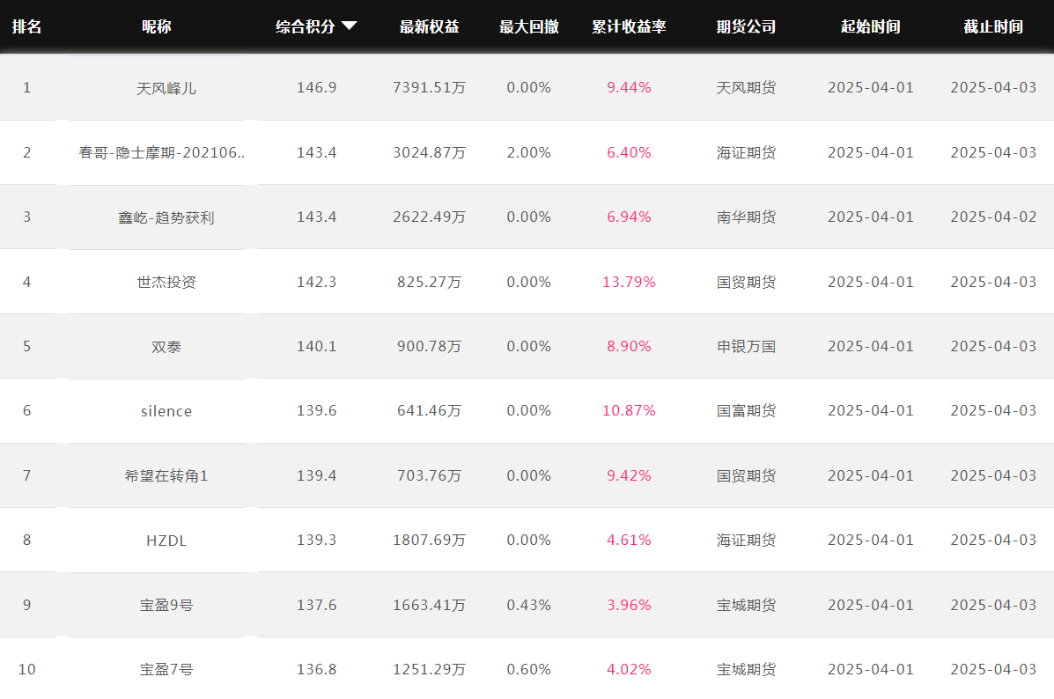Viewport: 1054px width, 699px height.
Task: Select return rate 4.02%
Action: tap(630, 669)
